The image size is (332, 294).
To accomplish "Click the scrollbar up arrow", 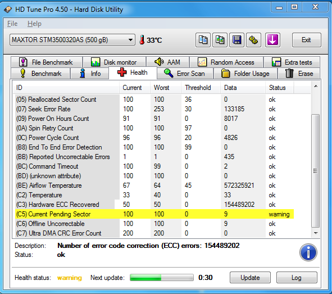I will point(316,86).
